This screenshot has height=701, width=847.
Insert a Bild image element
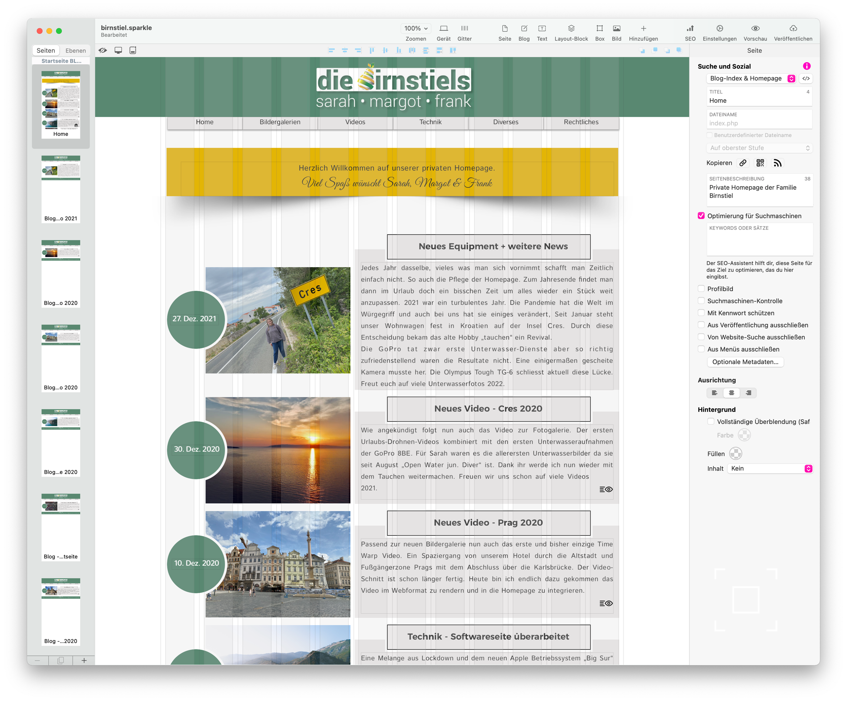click(x=616, y=28)
